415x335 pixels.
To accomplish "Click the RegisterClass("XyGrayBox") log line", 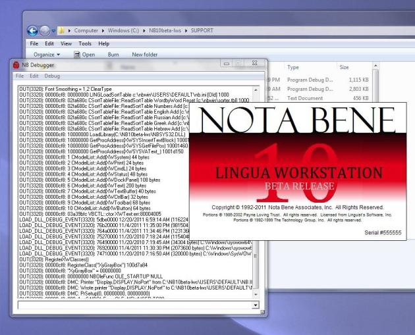I will 84,265.
